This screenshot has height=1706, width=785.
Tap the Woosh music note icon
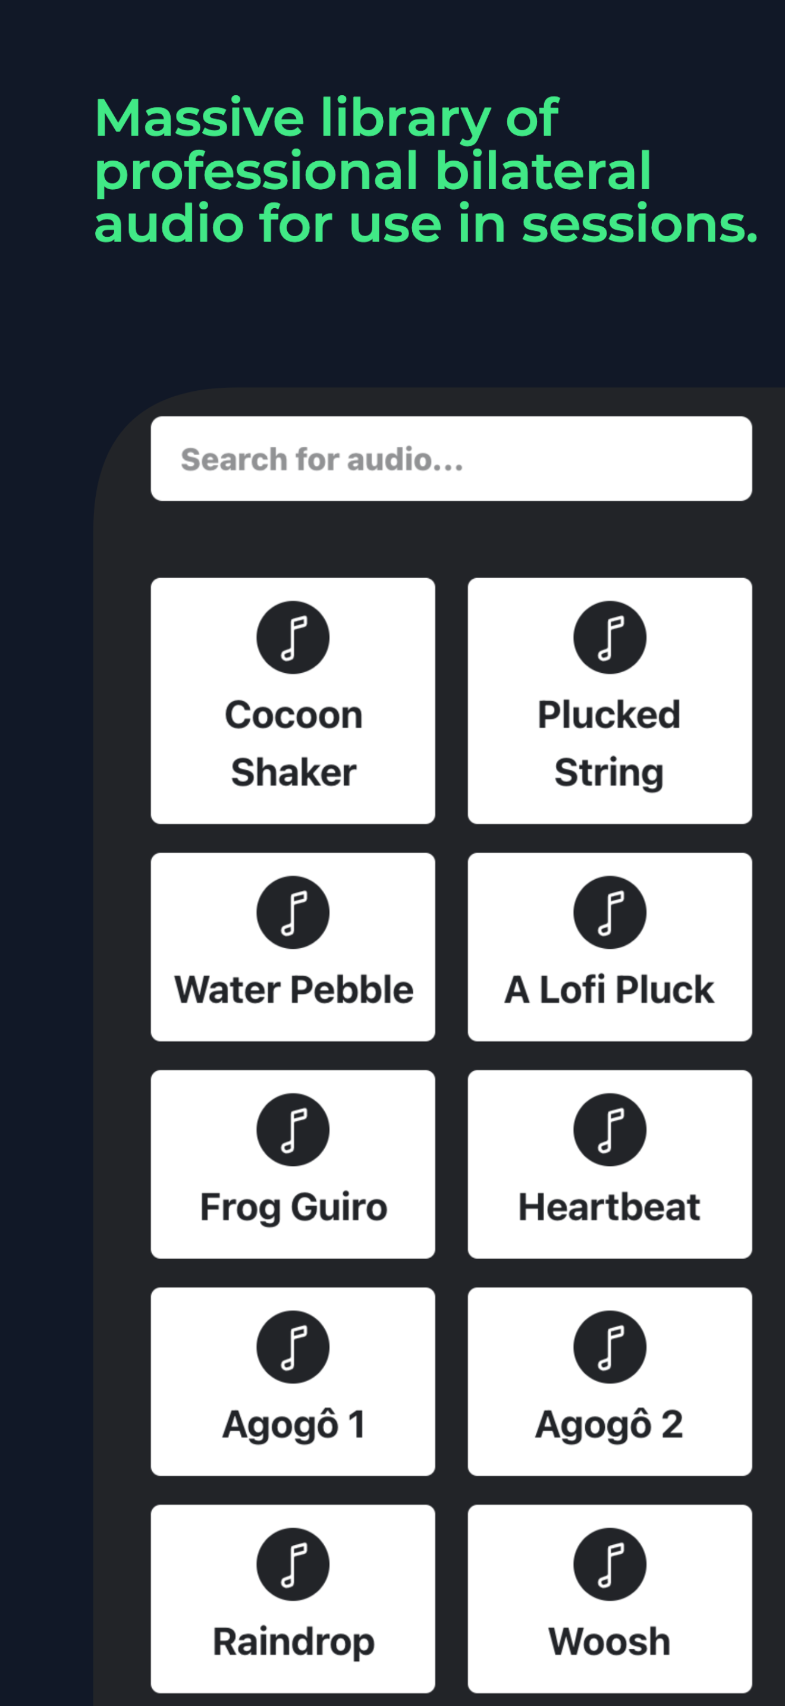610,1564
